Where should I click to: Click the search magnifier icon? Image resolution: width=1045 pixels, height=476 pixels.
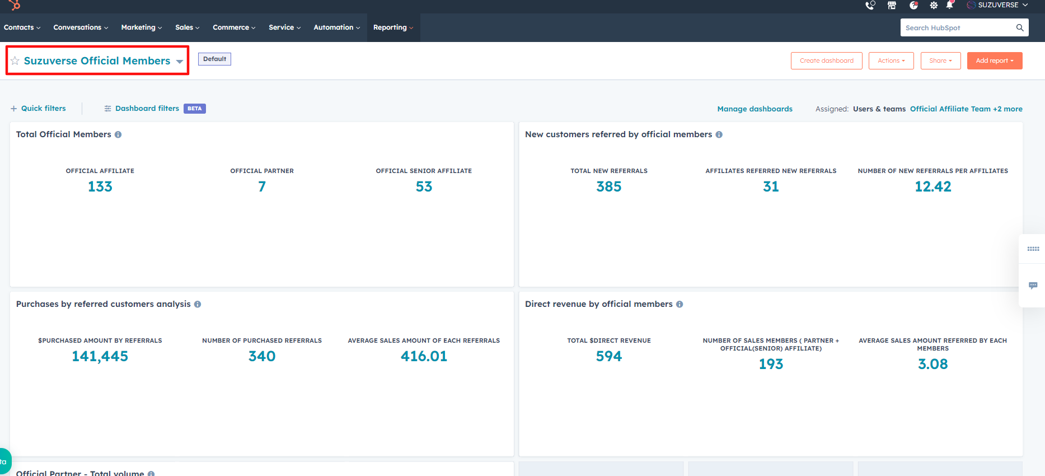click(1020, 27)
